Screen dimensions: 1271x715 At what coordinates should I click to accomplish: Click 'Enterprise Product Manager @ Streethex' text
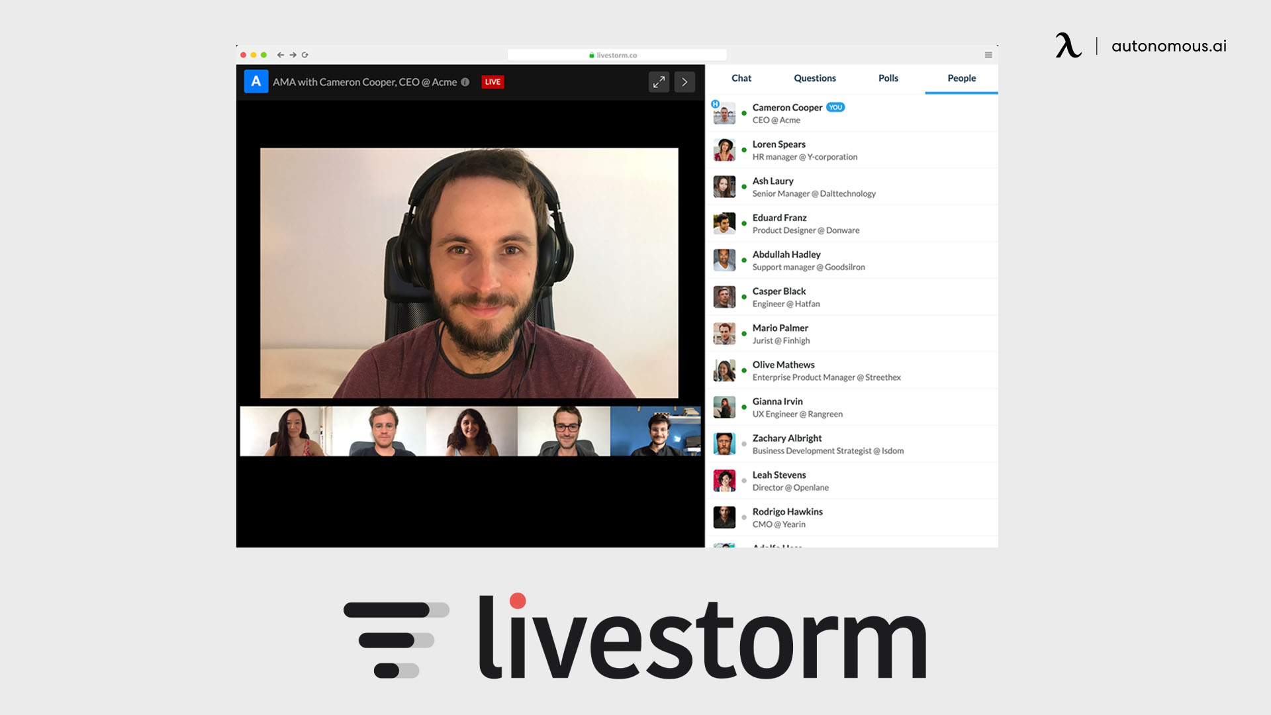[826, 377]
